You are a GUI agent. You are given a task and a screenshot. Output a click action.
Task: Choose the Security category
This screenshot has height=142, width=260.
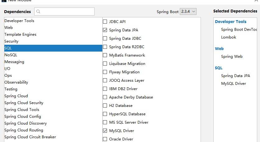click(12, 41)
